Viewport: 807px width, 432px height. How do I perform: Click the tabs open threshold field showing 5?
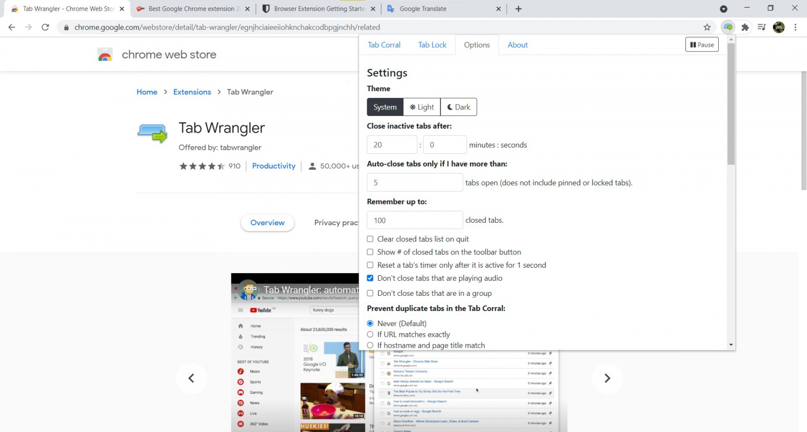coord(415,182)
